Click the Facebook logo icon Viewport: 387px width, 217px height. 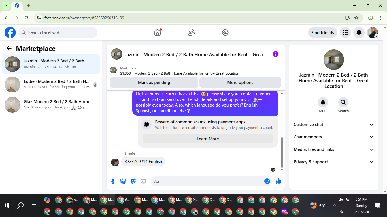(10, 32)
